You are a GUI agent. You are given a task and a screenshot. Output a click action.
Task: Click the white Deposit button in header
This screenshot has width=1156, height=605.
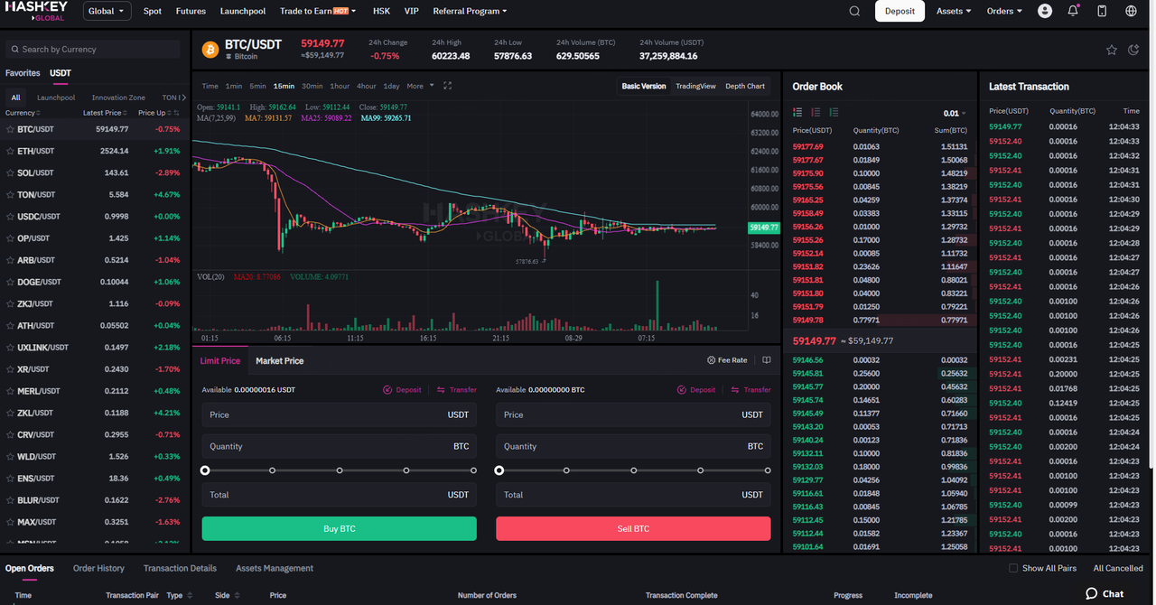[900, 11]
